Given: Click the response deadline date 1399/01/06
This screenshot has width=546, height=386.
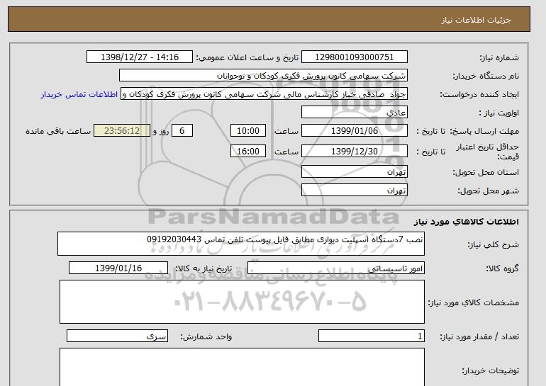Looking at the screenshot, I should tap(354, 131).
